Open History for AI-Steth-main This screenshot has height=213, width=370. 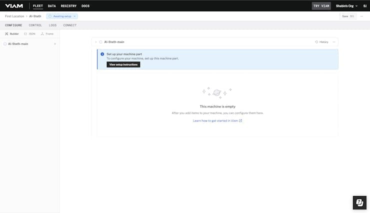(x=321, y=42)
